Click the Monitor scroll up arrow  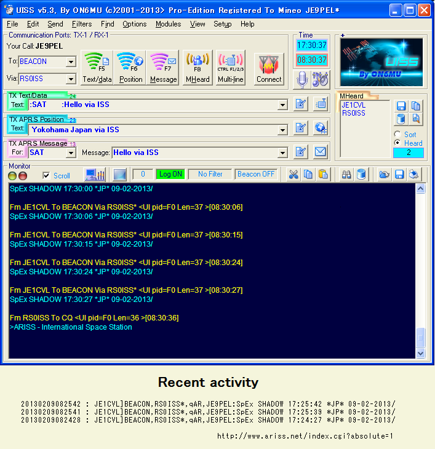420,189
